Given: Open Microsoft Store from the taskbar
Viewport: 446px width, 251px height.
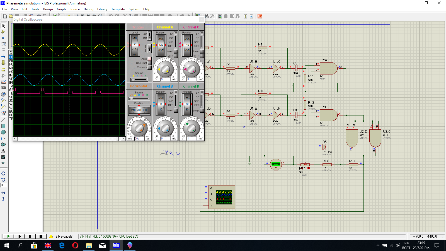Looking at the screenshot, I should tap(34, 245).
